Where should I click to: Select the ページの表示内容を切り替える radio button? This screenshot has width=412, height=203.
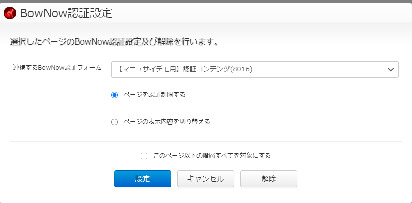tap(115, 122)
